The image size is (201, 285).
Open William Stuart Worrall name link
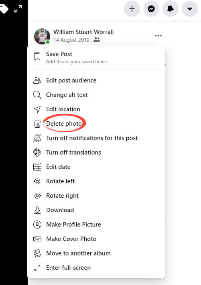click(83, 32)
